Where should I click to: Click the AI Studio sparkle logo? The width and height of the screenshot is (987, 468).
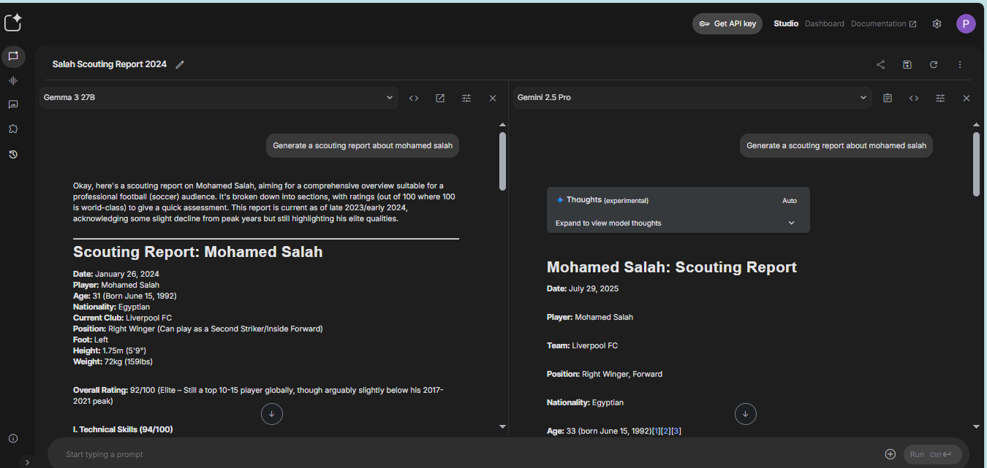point(13,23)
